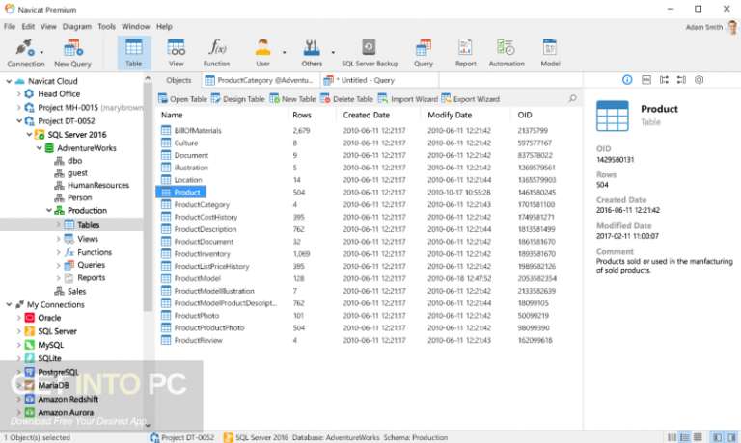Switch to detail view in the status bar
741x443 pixels.
click(x=698, y=437)
